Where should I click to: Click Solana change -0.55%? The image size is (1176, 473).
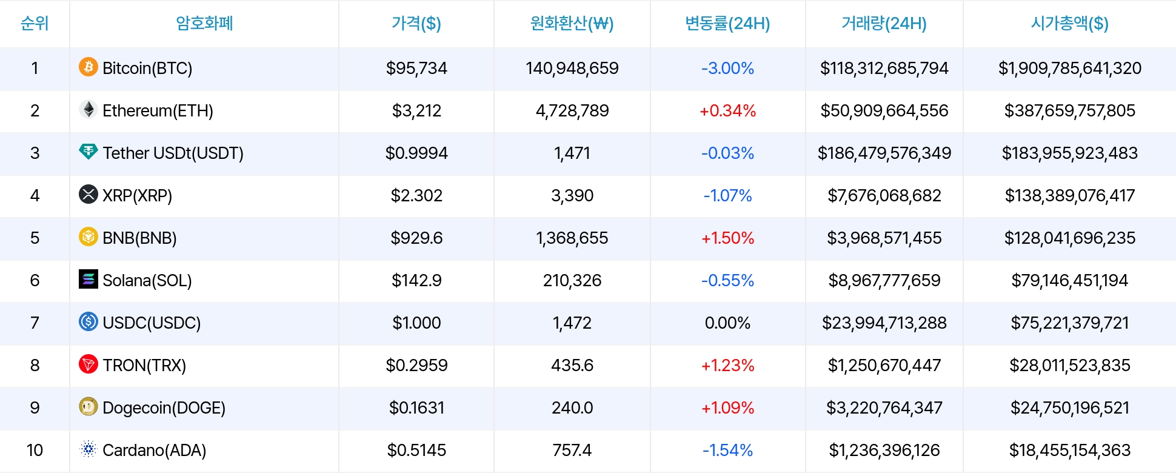(727, 280)
